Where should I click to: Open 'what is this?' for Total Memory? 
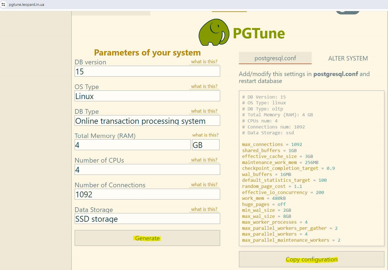[205, 135]
